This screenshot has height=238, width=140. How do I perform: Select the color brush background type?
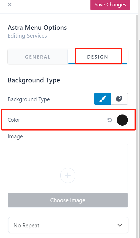point(103,99)
